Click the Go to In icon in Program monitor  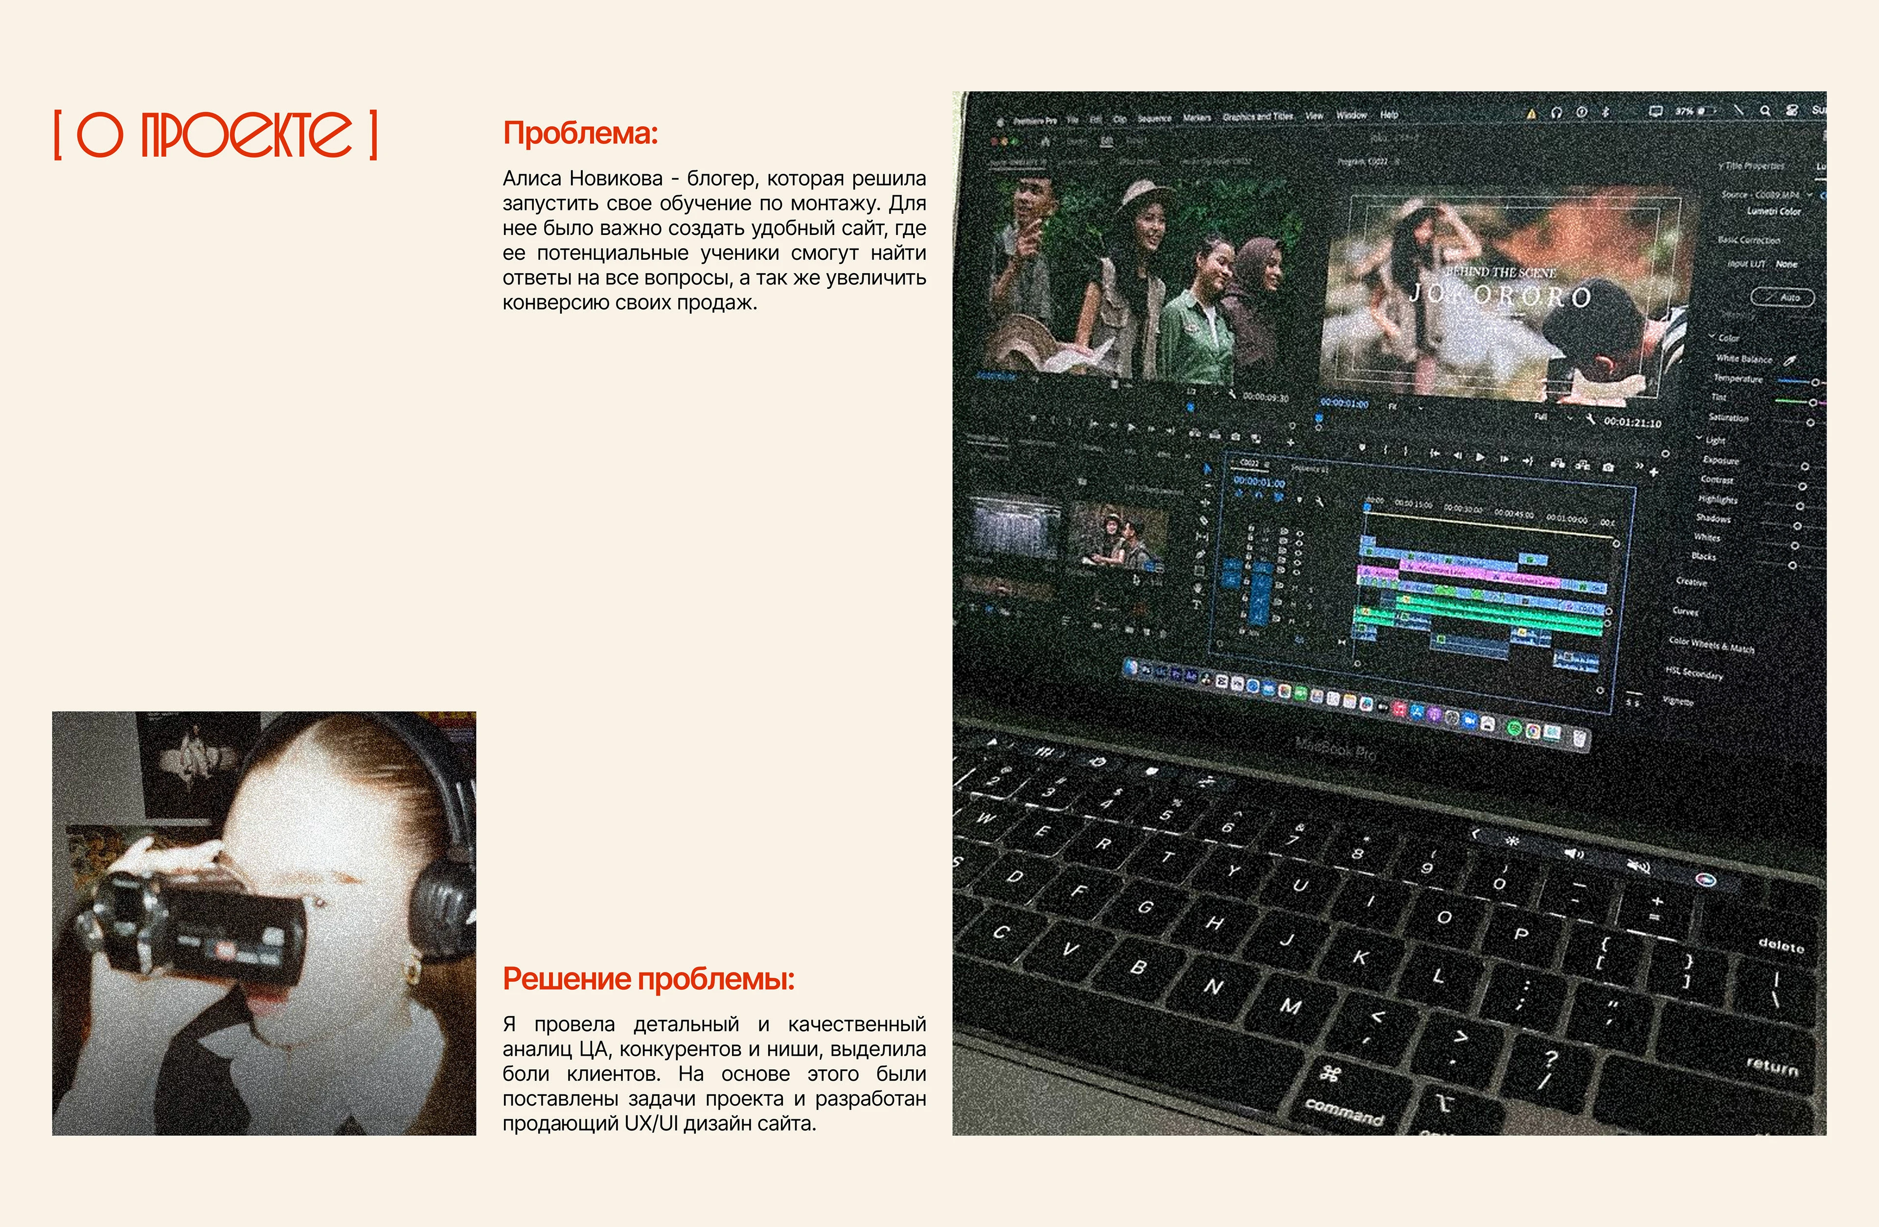click(1435, 454)
